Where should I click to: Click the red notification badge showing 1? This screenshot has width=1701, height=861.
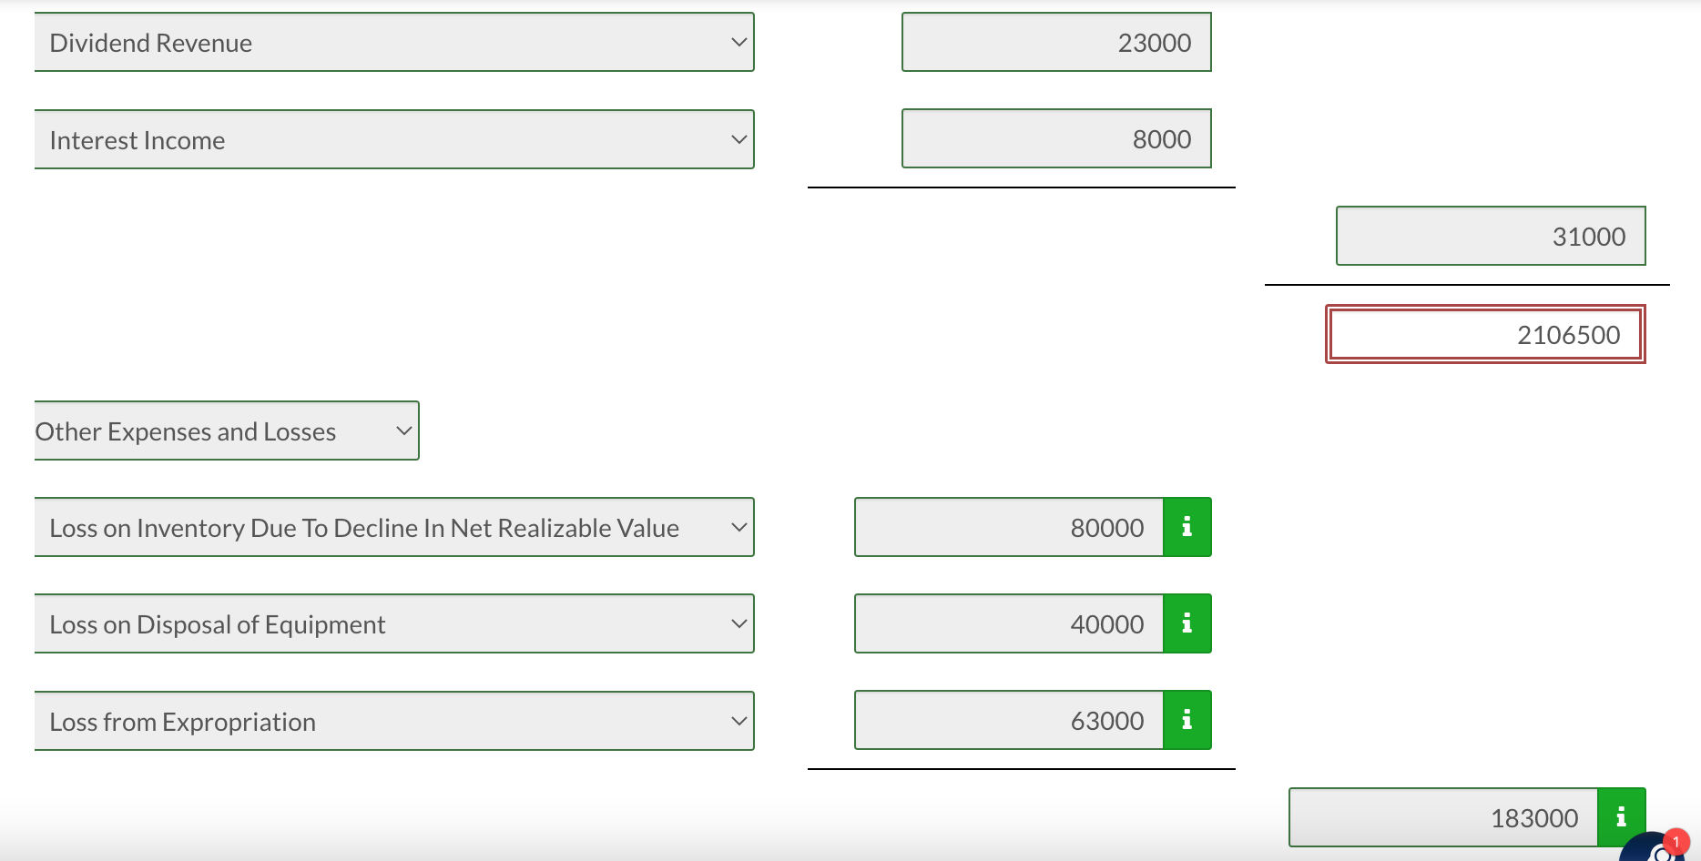coord(1676,839)
